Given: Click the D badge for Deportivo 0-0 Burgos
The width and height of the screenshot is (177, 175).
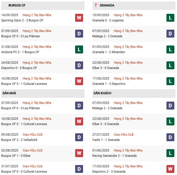Looking at the screenshot, I should tap(79, 65).
